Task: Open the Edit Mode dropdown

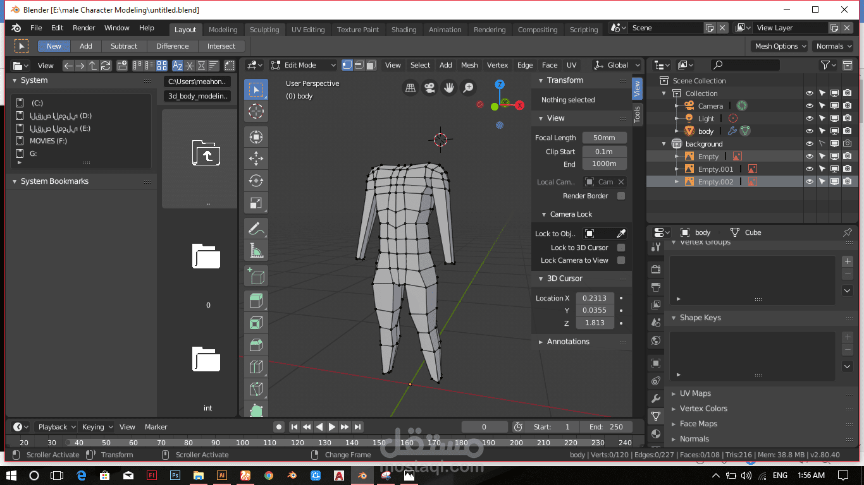Action: [x=303, y=65]
